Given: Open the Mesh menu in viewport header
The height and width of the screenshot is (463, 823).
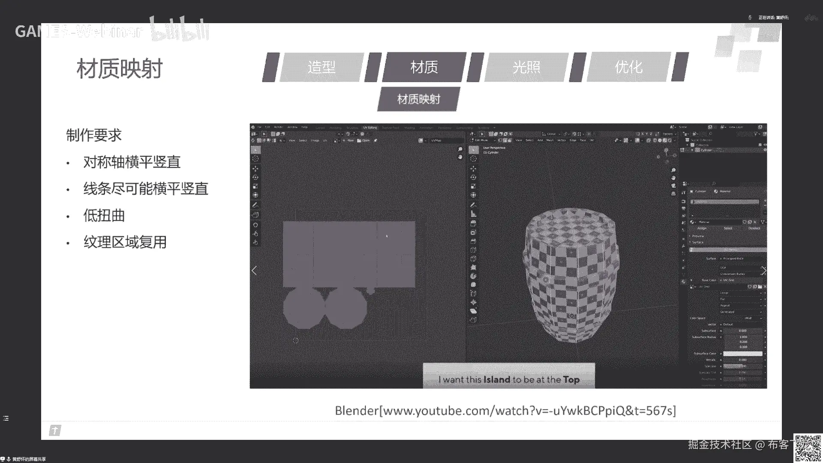Looking at the screenshot, I should (x=550, y=140).
